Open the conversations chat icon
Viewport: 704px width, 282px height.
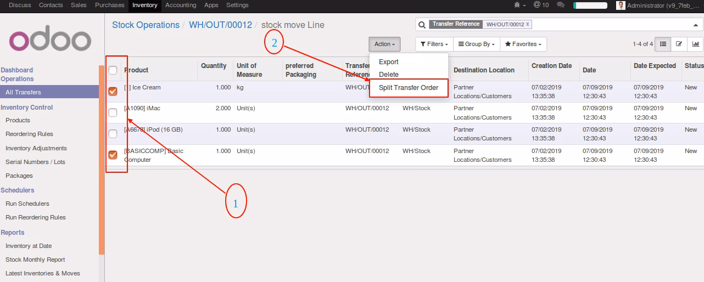[x=561, y=5]
